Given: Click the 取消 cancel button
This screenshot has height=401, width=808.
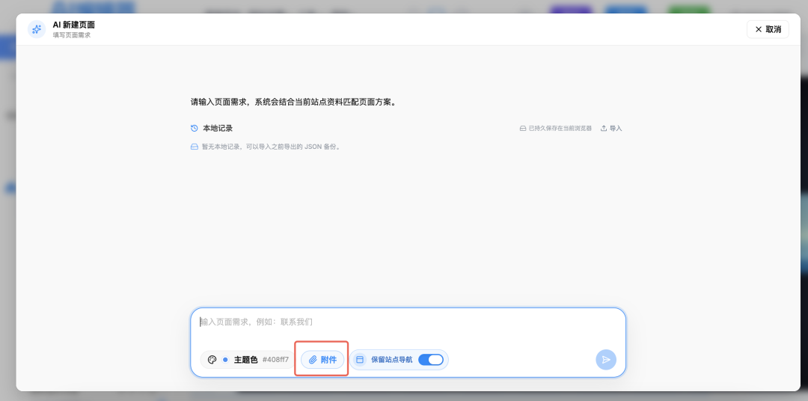Looking at the screenshot, I should coord(768,29).
